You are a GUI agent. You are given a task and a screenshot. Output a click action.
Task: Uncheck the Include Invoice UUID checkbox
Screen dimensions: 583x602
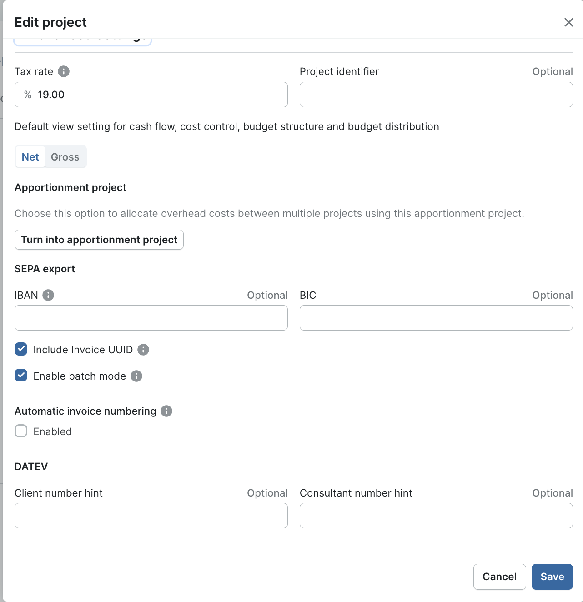[x=21, y=349]
